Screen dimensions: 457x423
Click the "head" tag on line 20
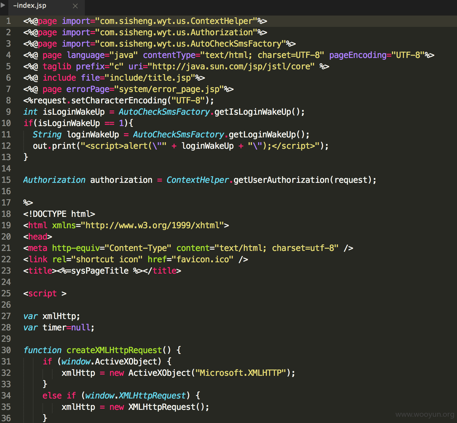38,237
